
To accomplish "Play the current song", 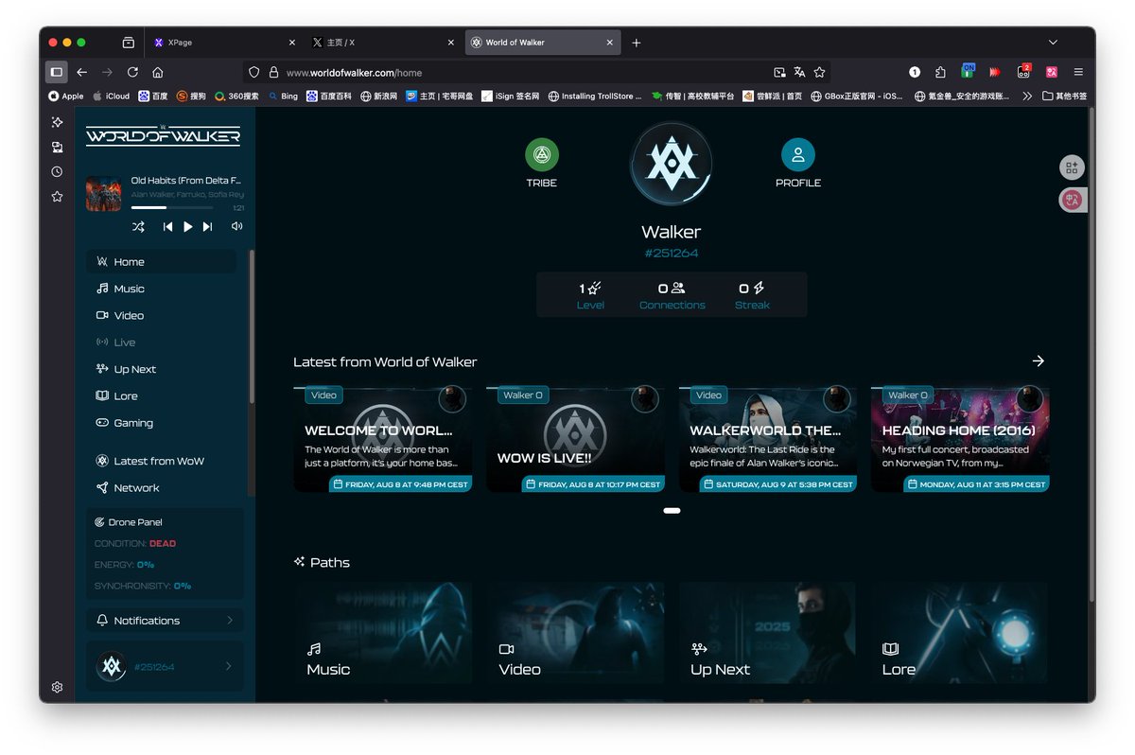I will pos(187,226).
